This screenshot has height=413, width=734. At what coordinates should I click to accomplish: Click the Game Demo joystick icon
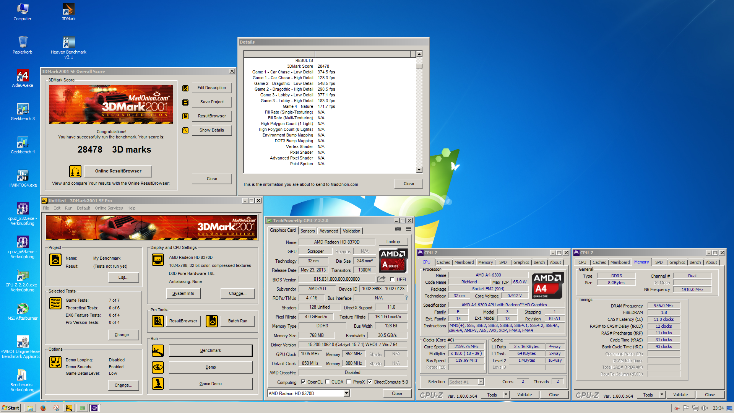(158, 384)
